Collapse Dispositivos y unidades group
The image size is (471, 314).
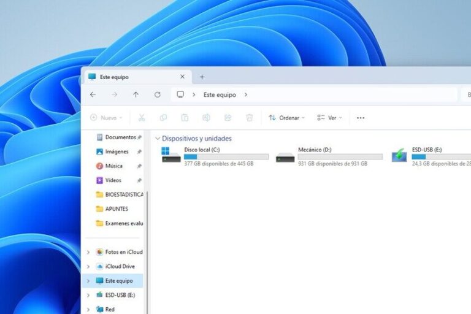(158, 139)
